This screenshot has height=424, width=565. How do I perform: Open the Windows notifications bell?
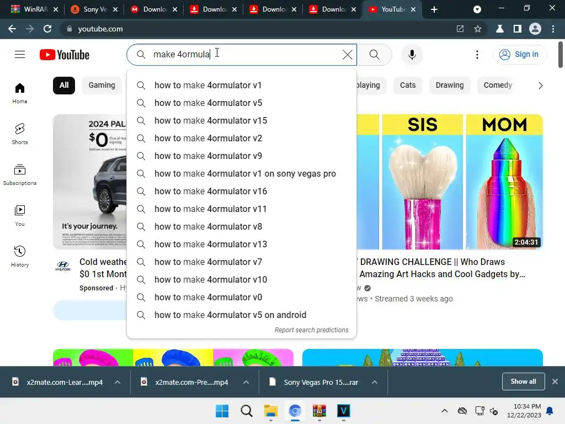pyautogui.click(x=550, y=411)
